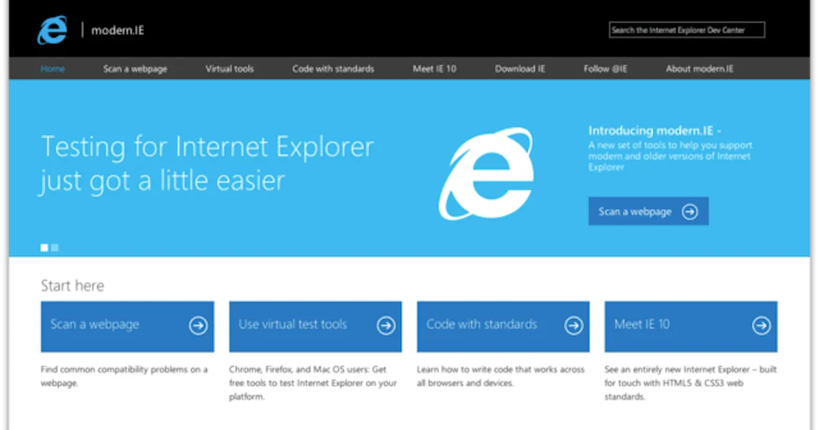Select the first carousel slide indicator
819x430 pixels.
click(x=44, y=248)
